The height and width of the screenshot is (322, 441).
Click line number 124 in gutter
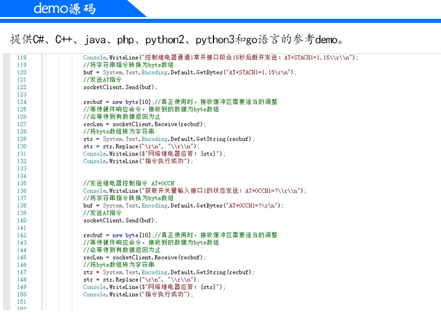coord(22,102)
